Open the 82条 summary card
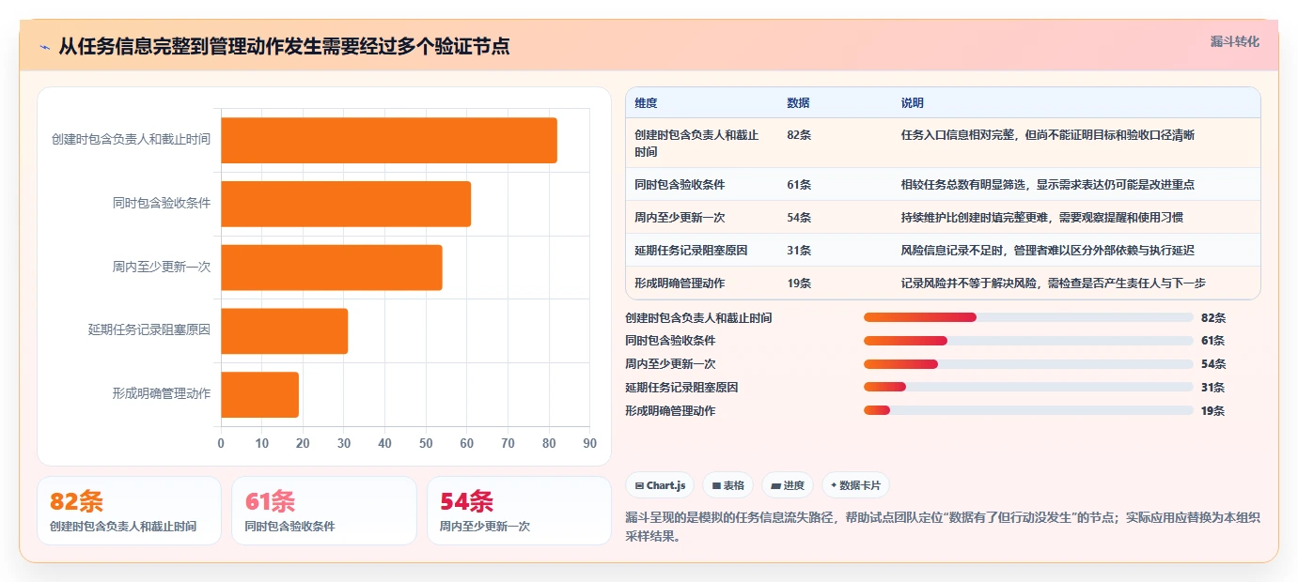Screen dimensions: 1298x582 [129, 511]
